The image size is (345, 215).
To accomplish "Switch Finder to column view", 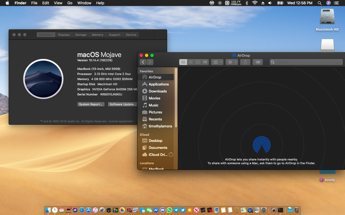I will [198, 62].
